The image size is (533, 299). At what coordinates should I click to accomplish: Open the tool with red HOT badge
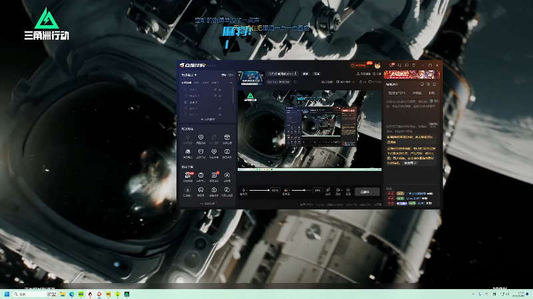point(188,177)
